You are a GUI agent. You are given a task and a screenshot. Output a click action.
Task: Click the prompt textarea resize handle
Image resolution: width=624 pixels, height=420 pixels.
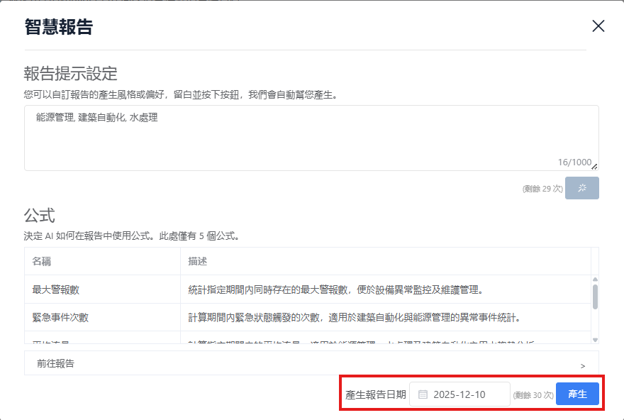(x=594, y=167)
